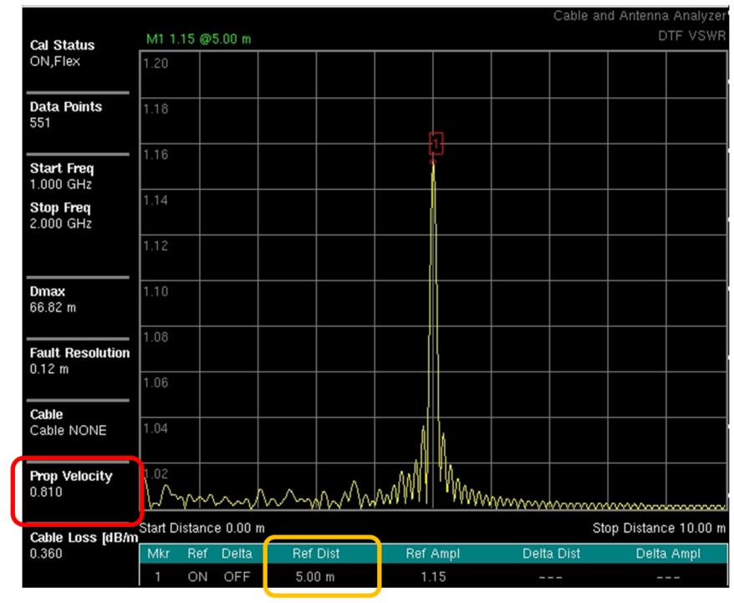Click the 5.00 m Ref Dist cell
The height and width of the screenshot is (603, 734).
pos(315,577)
